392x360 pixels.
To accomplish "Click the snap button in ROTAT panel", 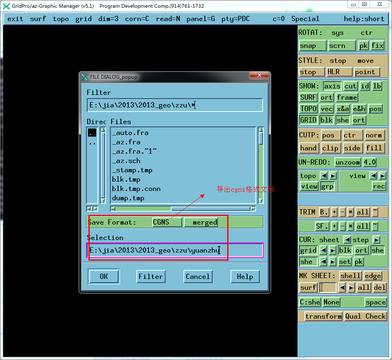I will point(312,46).
